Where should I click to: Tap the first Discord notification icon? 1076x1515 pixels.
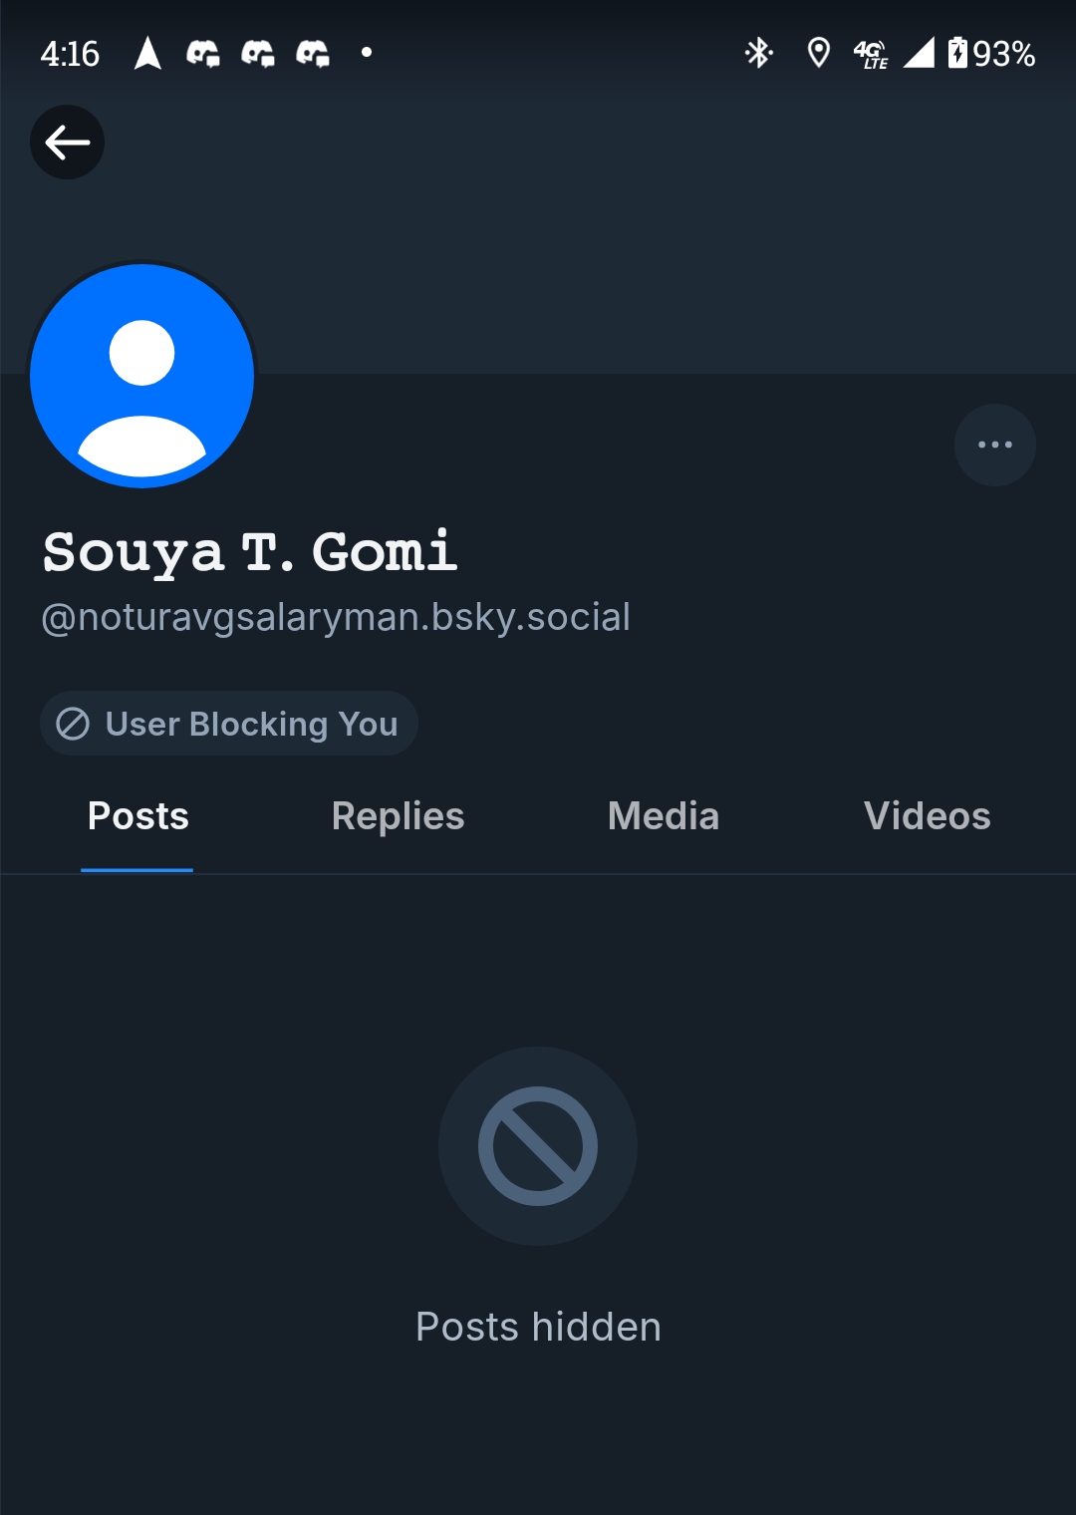coord(203,53)
